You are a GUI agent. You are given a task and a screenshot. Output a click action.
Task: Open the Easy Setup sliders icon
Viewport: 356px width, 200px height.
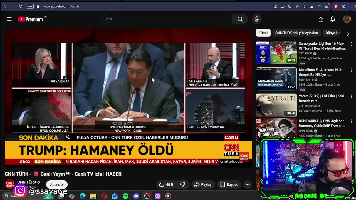[x=319, y=6]
